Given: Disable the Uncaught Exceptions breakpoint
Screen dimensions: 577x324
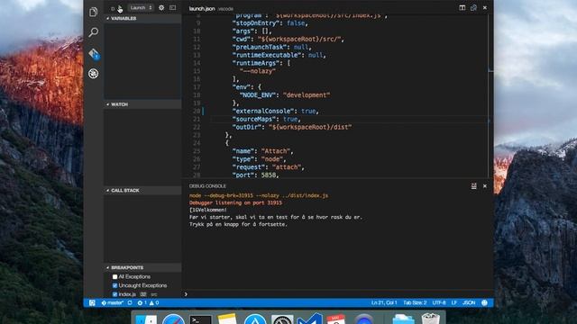Looking at the screenshot, I should coord(114,285).
